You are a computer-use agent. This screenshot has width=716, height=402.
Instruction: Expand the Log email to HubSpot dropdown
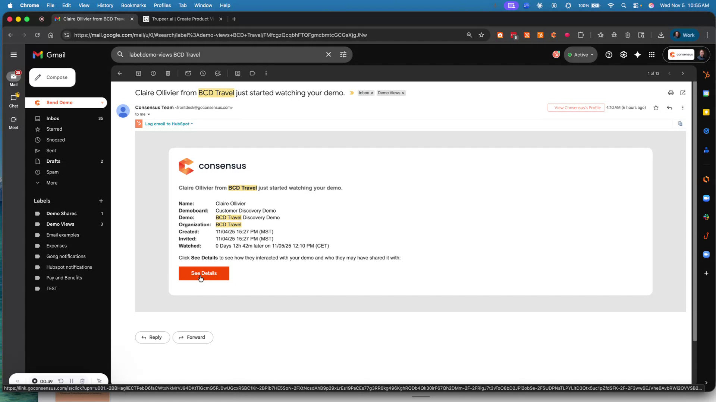192,124
